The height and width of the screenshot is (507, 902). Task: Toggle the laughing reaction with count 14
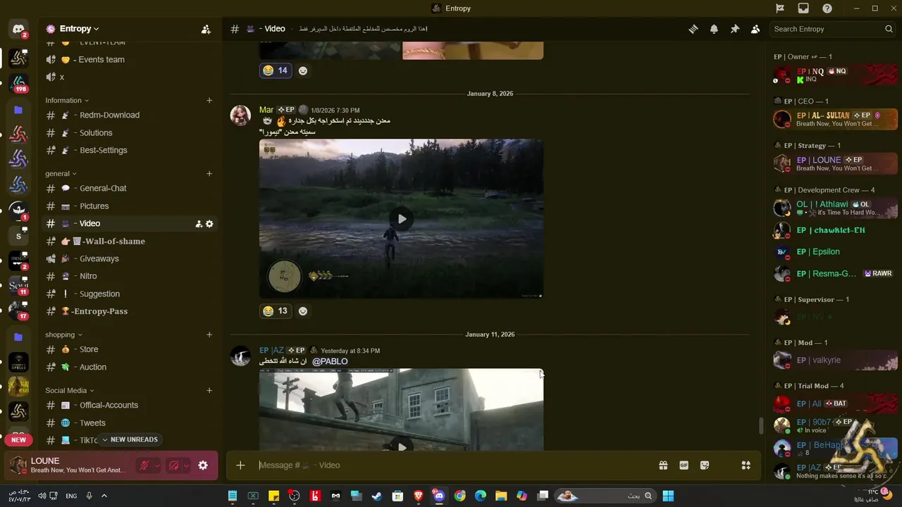point(276,70)
